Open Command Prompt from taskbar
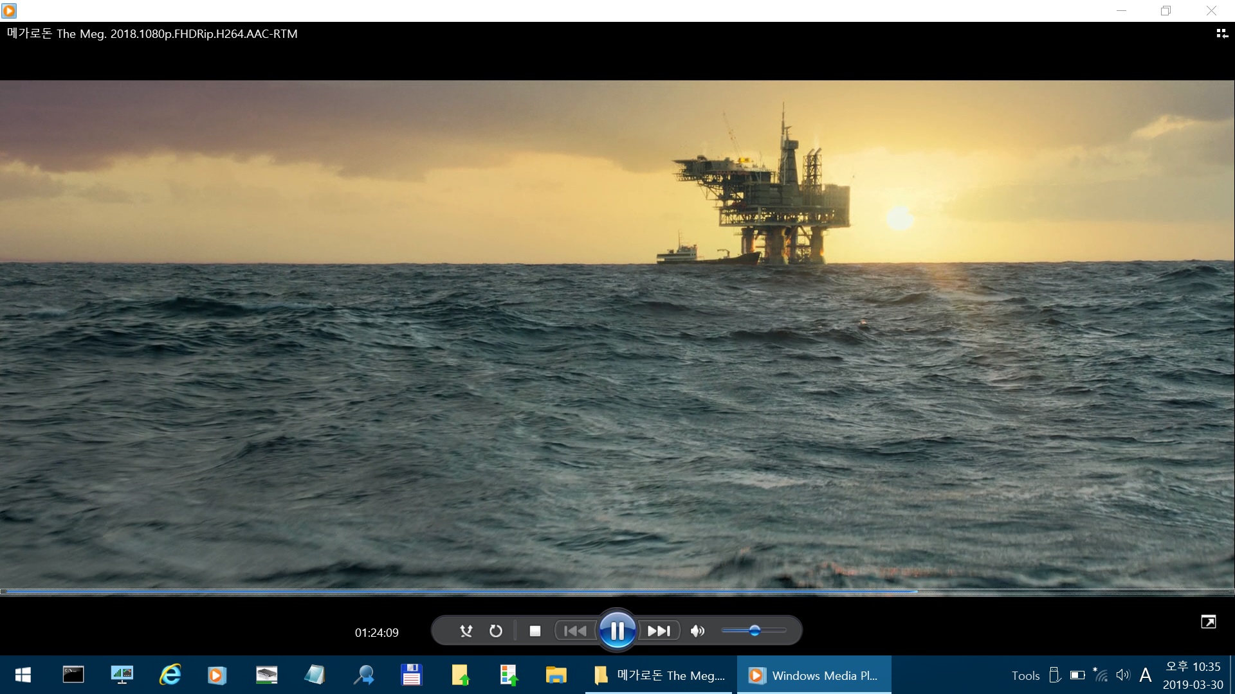1235x694 pixels. click(x=73, y=675)
